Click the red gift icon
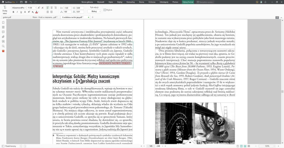Screen dimensions: 284x148 [x=3, y=51]
